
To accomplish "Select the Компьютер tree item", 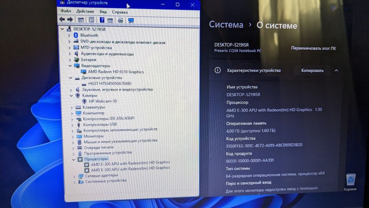I will point(94,113).
